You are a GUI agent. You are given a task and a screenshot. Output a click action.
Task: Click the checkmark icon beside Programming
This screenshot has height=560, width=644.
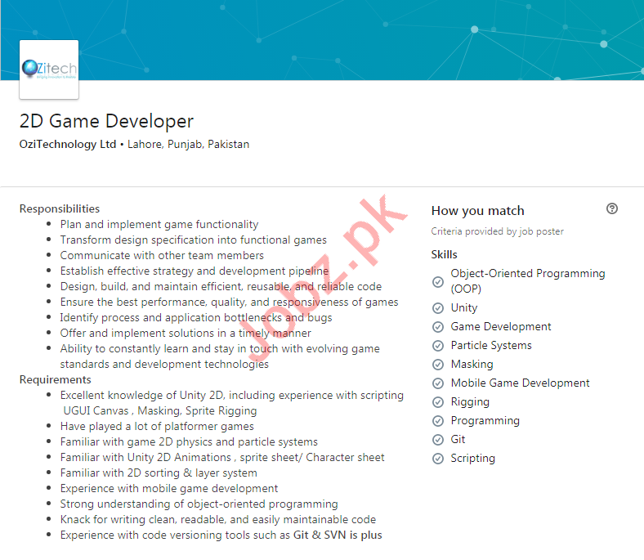tap(438, 421)
